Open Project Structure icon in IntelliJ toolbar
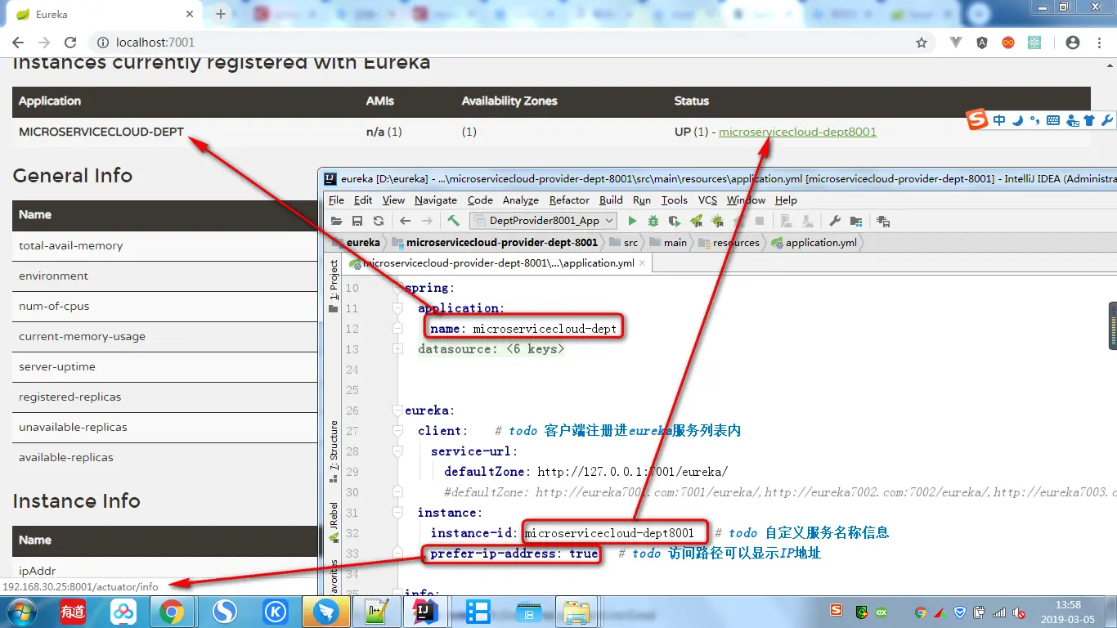 point(856,221)
